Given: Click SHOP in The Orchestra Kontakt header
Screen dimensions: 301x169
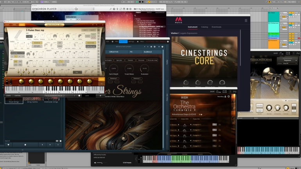Looking at the screenshot, I should click(x=212, y=92).
